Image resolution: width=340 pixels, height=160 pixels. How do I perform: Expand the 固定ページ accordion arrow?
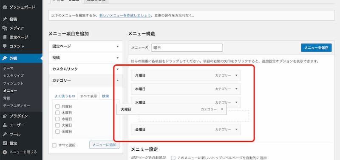point(118,47)
